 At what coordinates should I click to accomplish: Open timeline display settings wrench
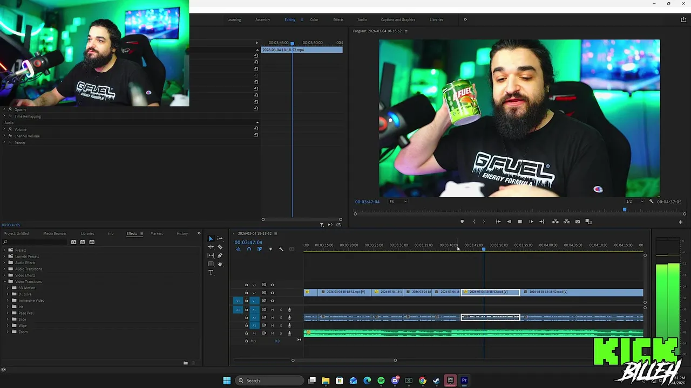coord(281,249)
